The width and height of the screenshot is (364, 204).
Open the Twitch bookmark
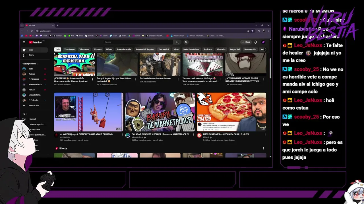click(44, 36)
